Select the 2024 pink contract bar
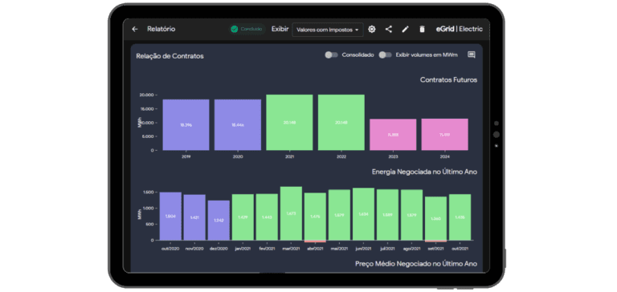 (x=444, y=135)
